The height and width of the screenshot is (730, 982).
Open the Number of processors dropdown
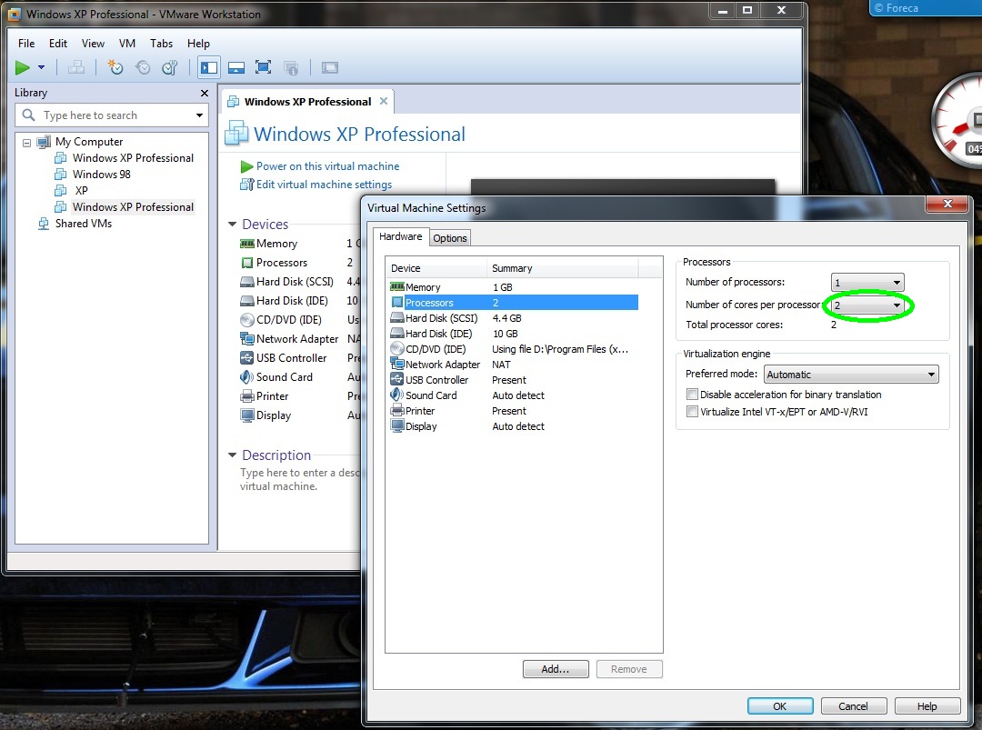coord(867,283)
